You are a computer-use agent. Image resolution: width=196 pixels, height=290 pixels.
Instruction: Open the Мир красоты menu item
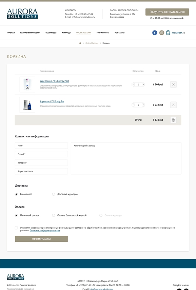tap(103, 33)
